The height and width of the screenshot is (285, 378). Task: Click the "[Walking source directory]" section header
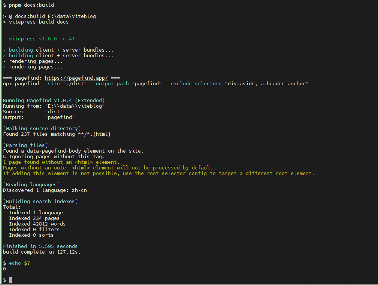click(42, 128)
